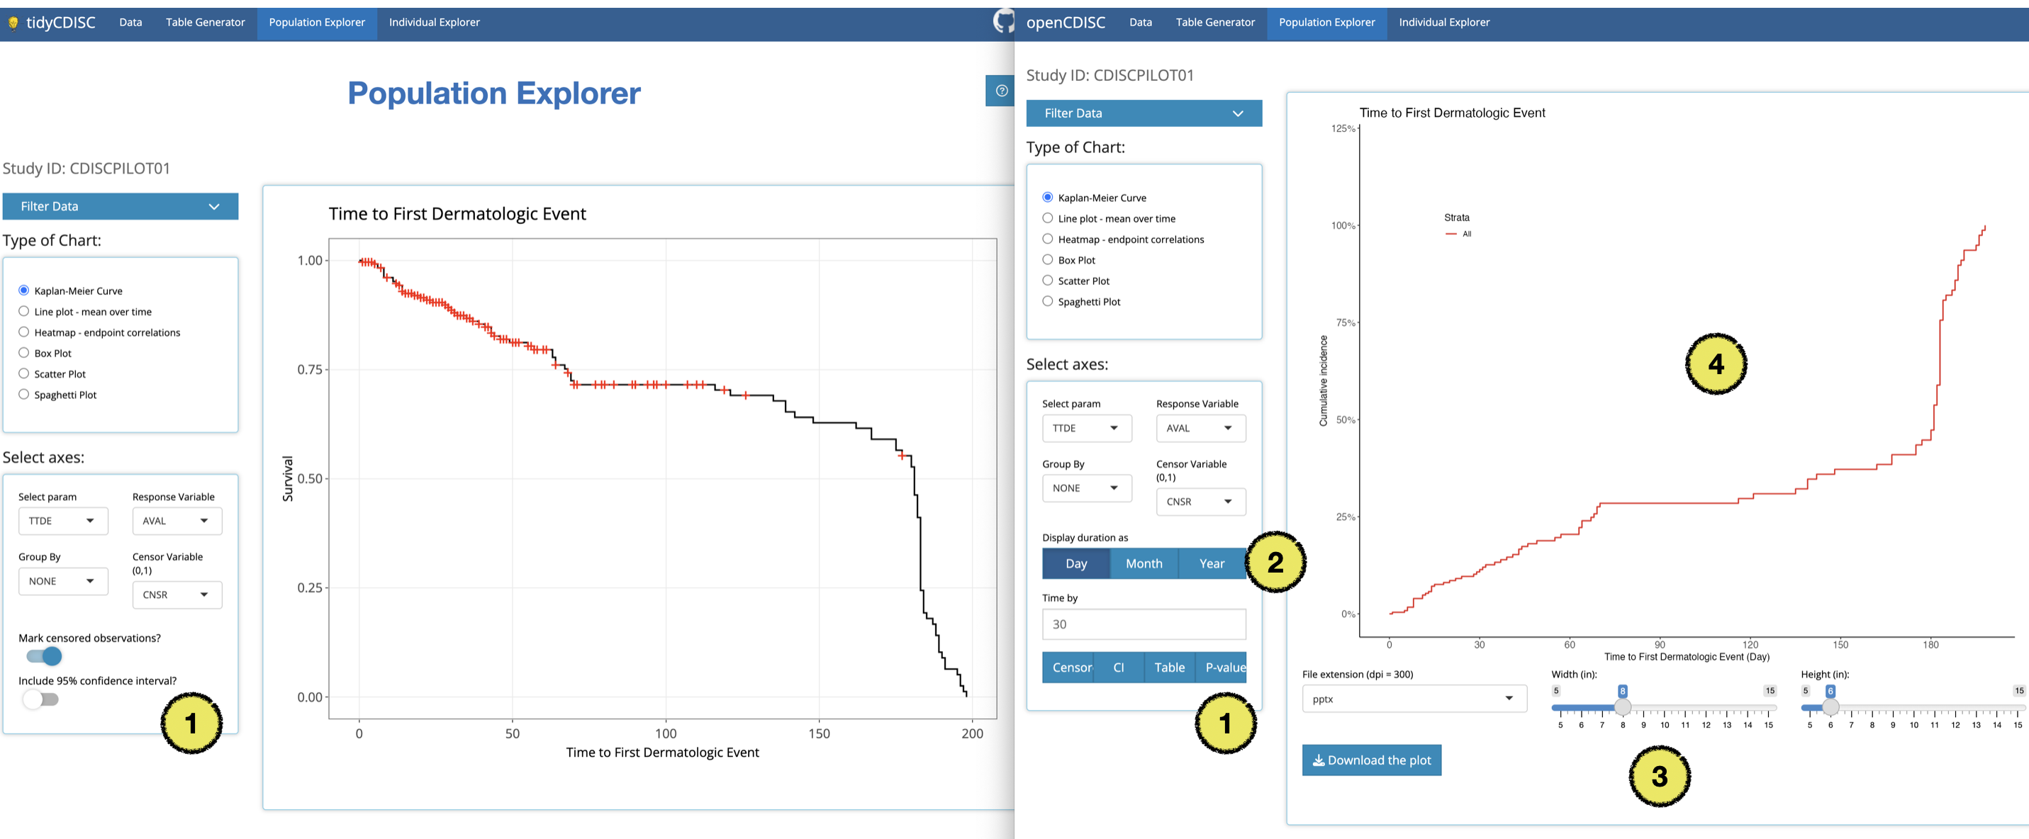Enable the 95% confidence interval switch
Image resolution: width=2029 pixels, height=839 pixels.
(41, 699)
